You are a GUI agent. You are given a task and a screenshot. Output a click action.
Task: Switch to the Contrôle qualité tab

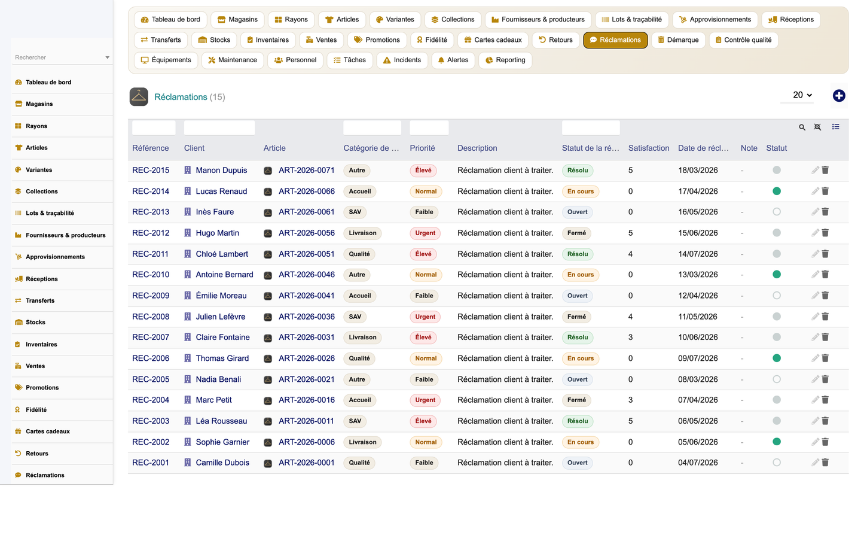[743, 40]
